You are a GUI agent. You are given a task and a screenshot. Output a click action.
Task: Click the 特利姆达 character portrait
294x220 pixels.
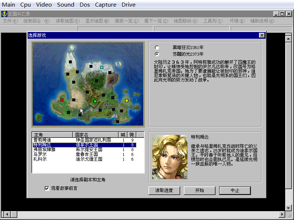(x=170, y=157)
